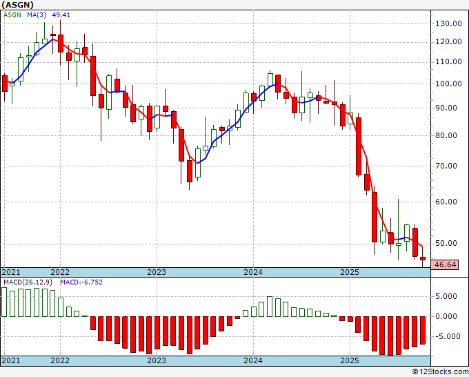Image resolution: width=469 pixels, height=377 pixels.
Task: Open the 12Stocks.com copyright link
Action: (x=440, y=372)
